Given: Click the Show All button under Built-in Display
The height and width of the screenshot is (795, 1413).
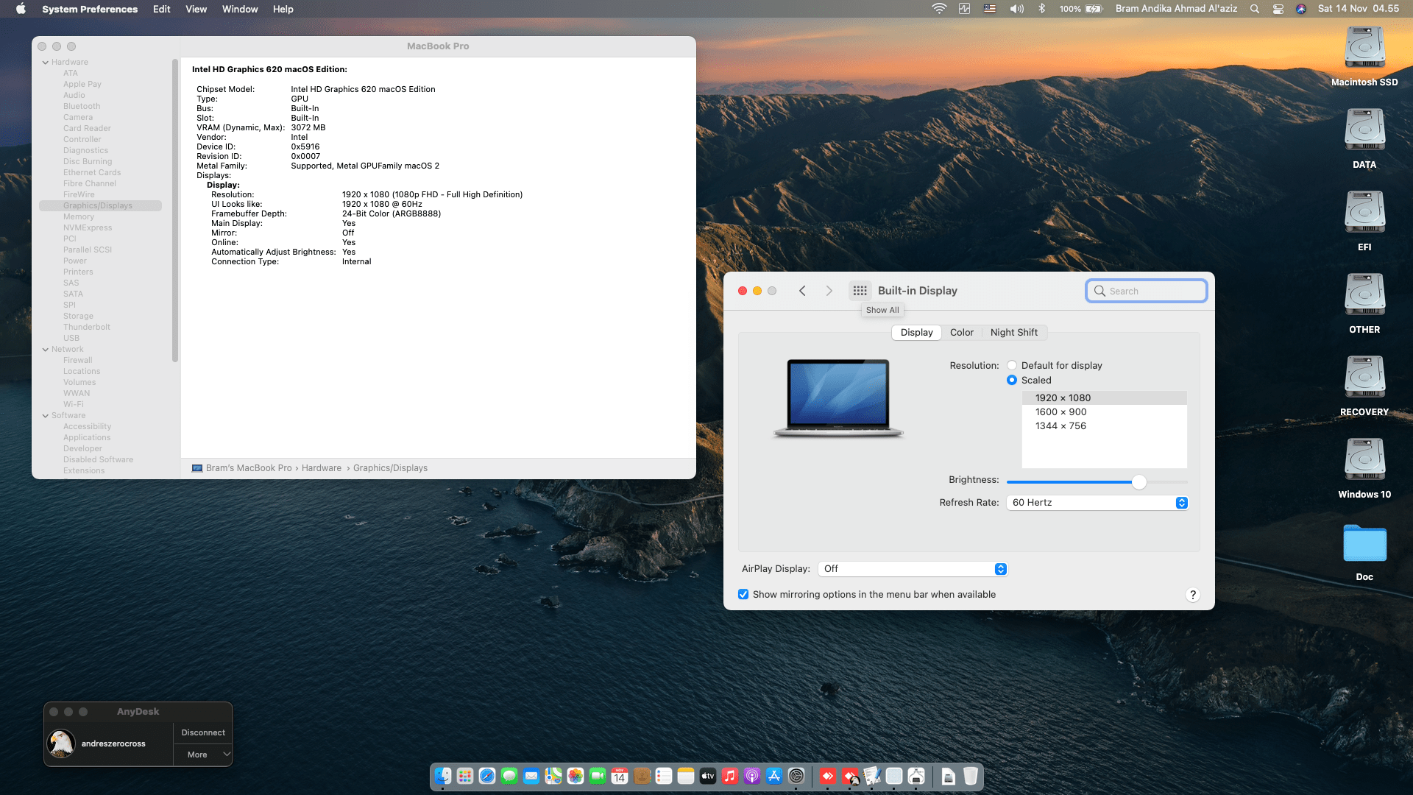Looking at the screenshot, I should [x=882, y=310].
